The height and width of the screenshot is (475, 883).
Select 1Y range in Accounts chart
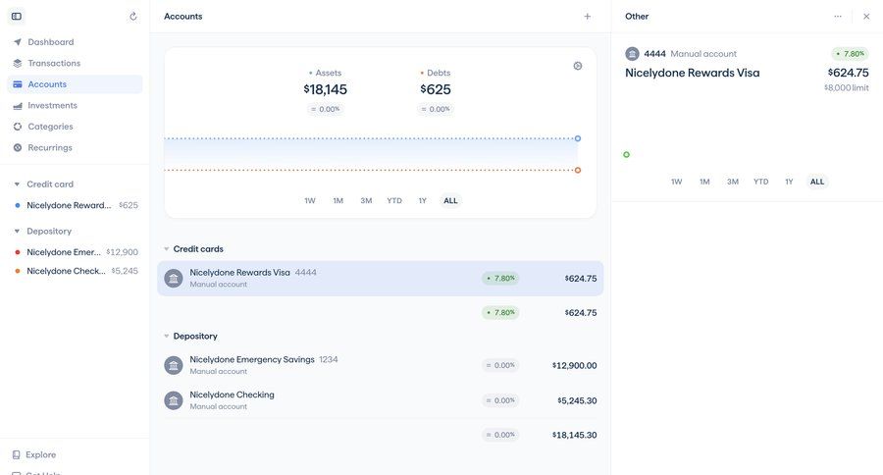tap(422, 200)
